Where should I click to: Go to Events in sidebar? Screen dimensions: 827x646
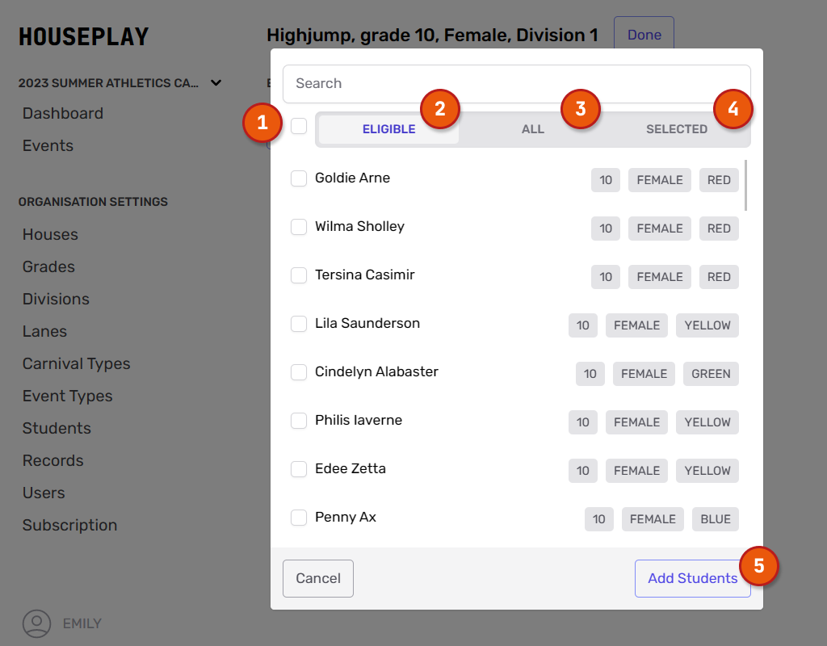48,146
